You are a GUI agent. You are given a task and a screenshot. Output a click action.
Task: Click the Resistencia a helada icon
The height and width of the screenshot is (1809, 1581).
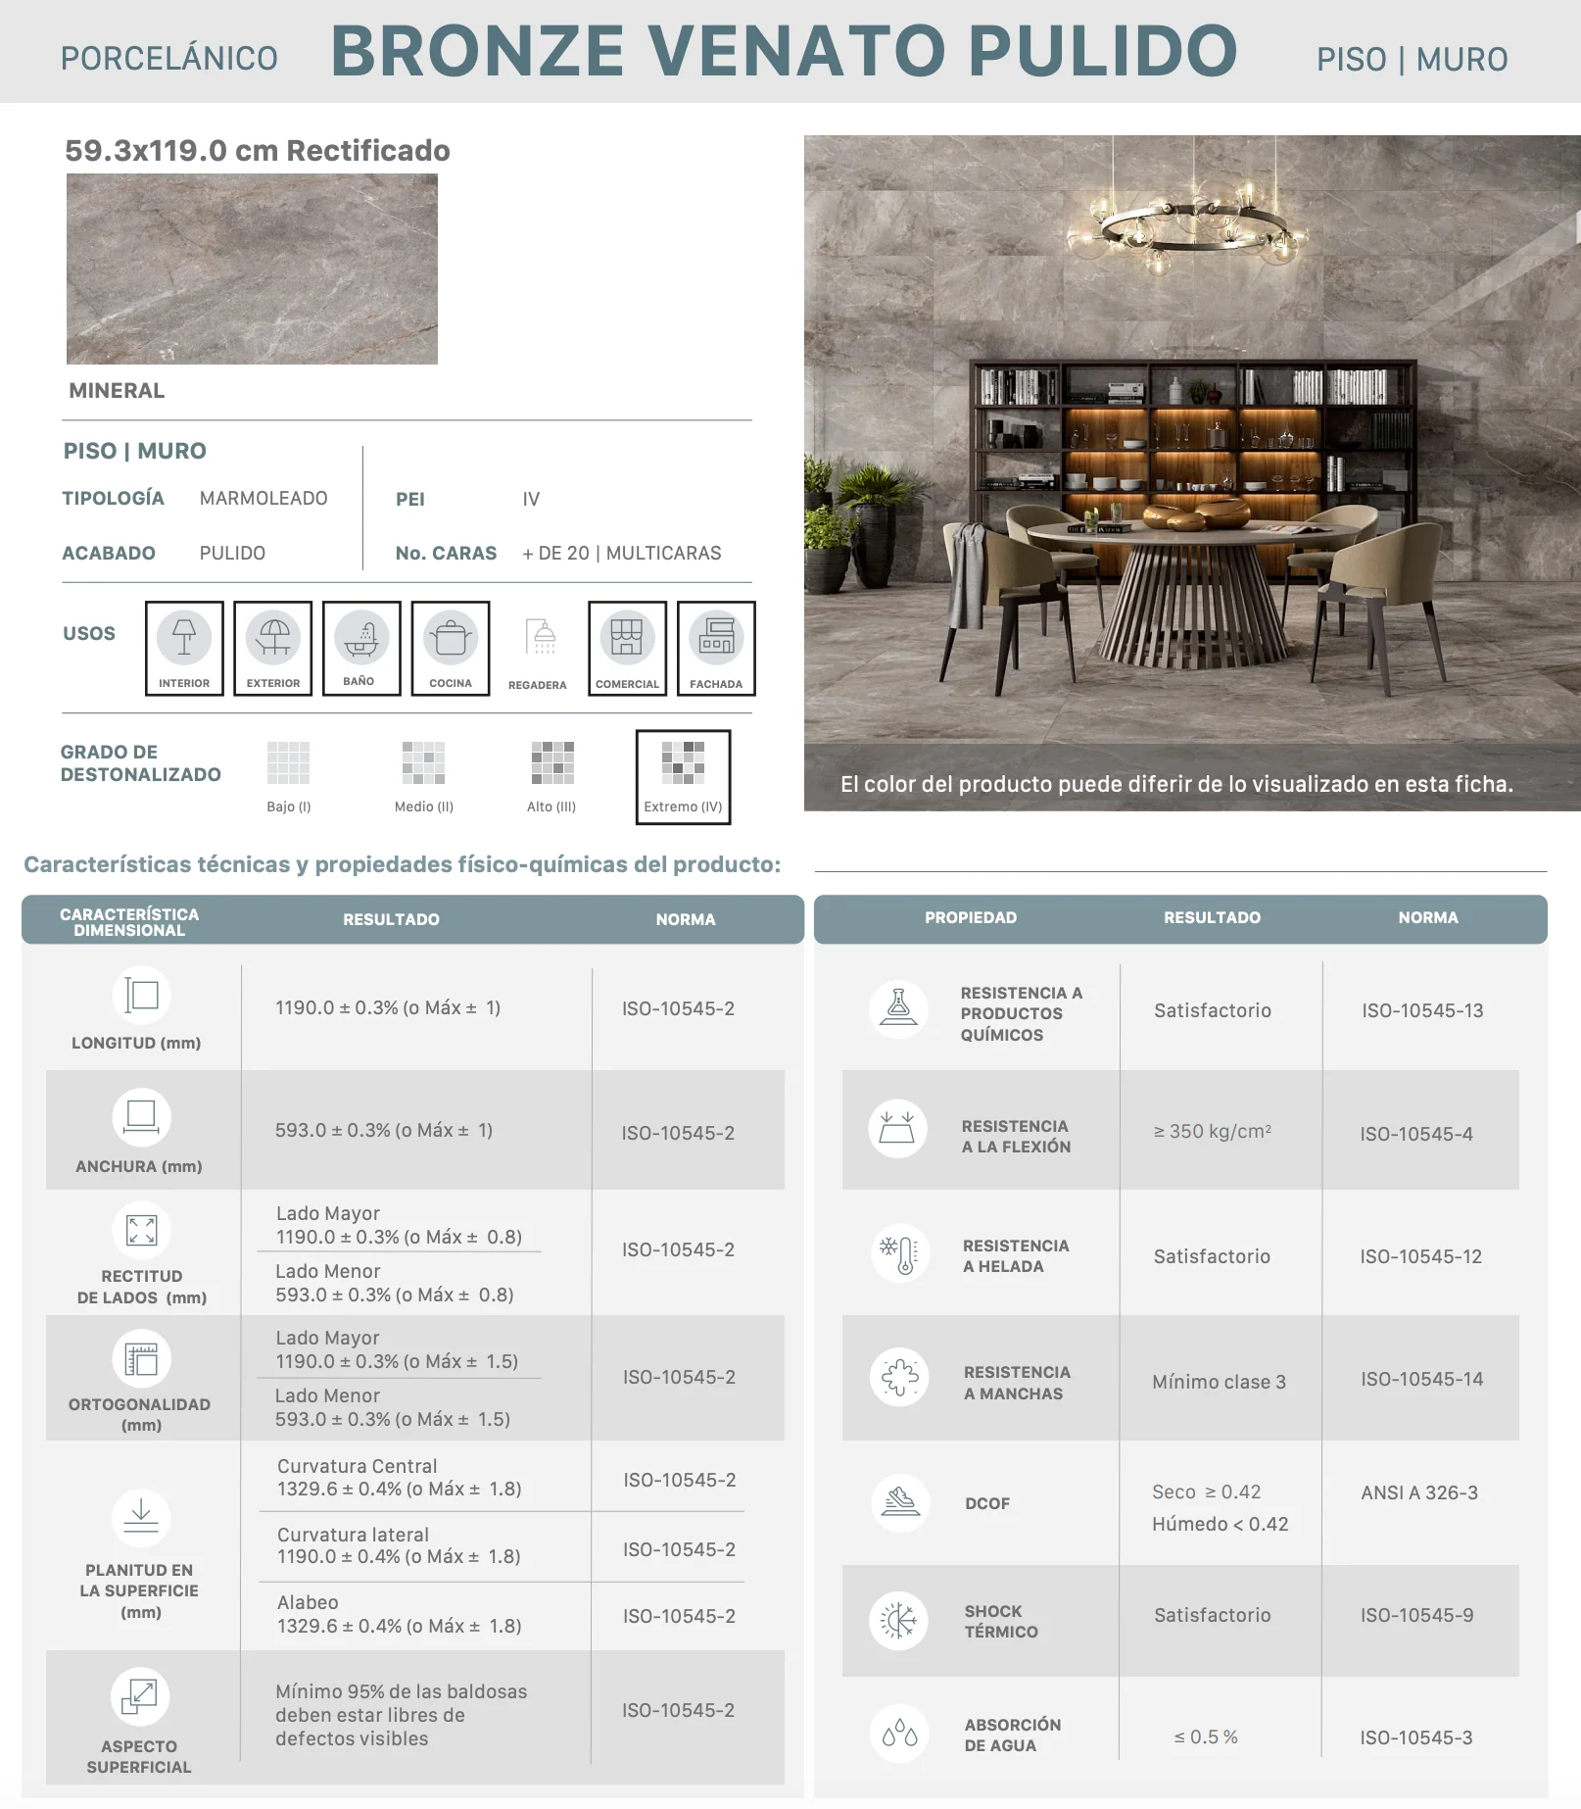pyautogui.click(x=899, y=1252)
